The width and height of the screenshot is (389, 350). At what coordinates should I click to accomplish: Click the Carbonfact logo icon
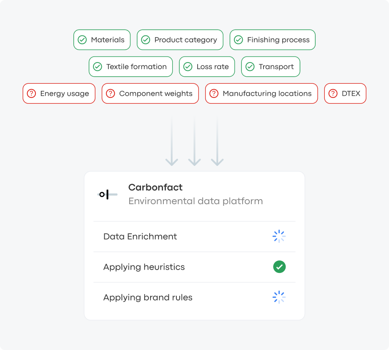[108, 194]
